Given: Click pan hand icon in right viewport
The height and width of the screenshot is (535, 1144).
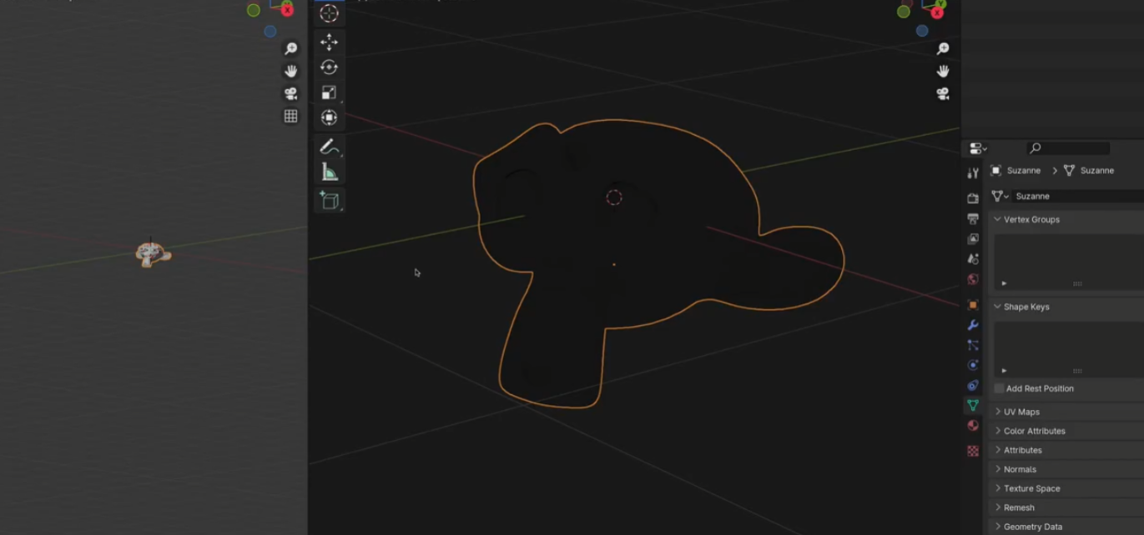Looking at the screenshot, I should pyautogui.click(x=942, y=72).
